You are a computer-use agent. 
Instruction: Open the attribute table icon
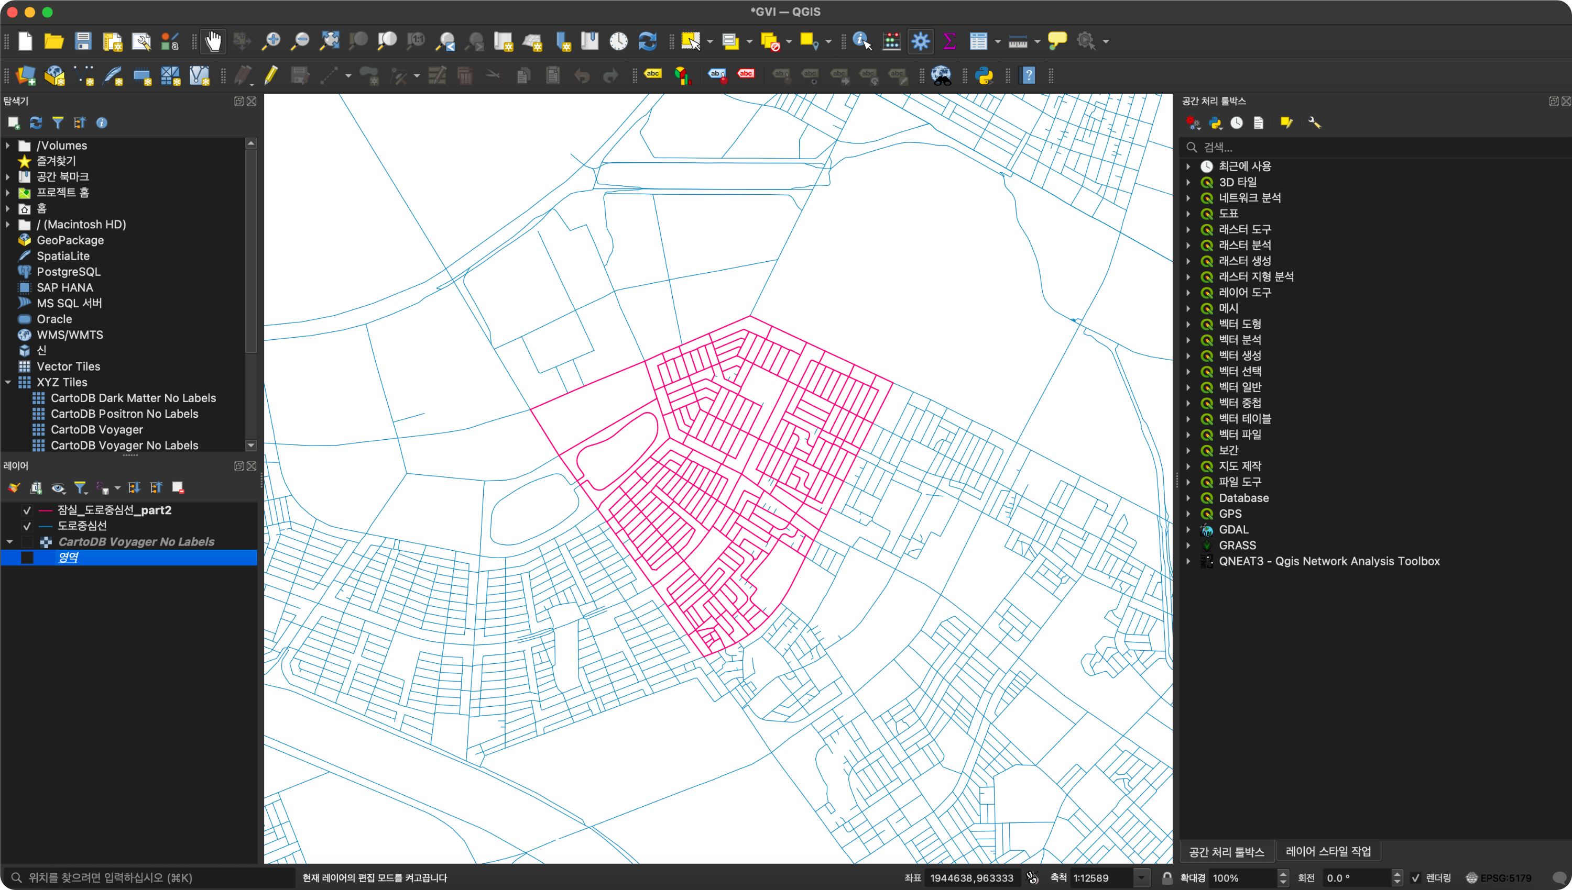(x=978, y=41)
